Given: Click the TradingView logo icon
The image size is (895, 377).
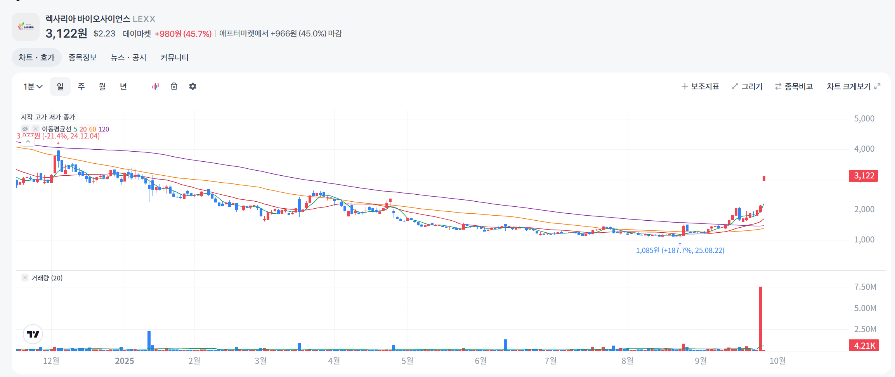Looking at the screenshot, I should [33, 334].
